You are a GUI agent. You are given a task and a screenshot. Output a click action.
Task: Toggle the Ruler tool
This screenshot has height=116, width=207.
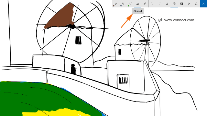145,4
